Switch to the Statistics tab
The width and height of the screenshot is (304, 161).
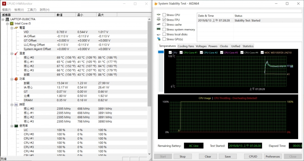pos(248,46)
